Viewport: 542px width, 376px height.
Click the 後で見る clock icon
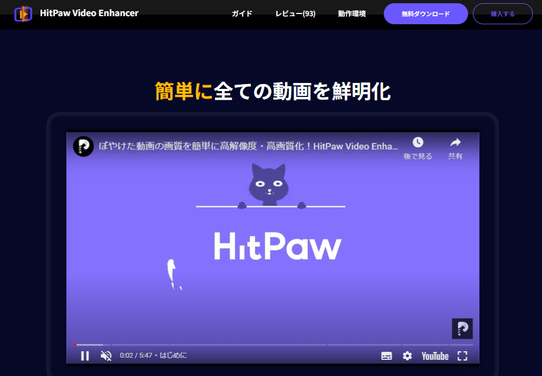[x=418, y=142]
